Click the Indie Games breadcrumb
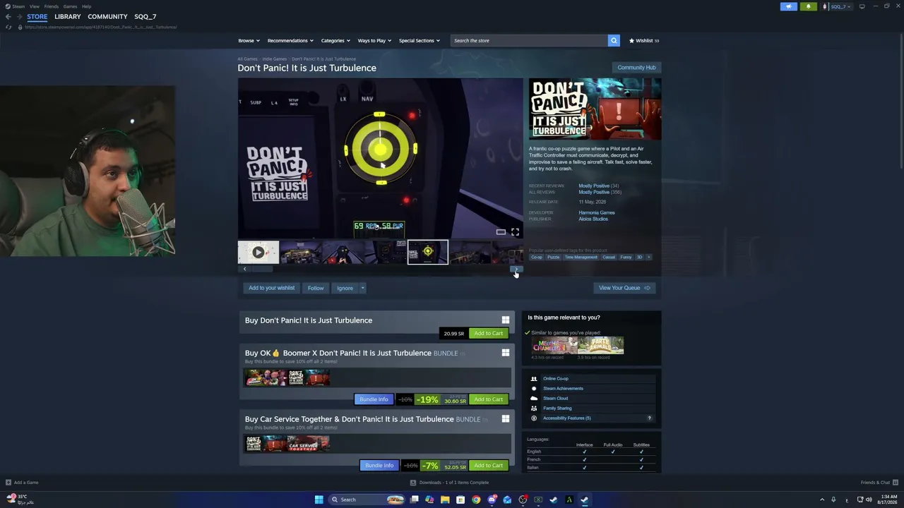Image resolution: width=904 pixels, height=508 pixels. [x=275, y=59]
